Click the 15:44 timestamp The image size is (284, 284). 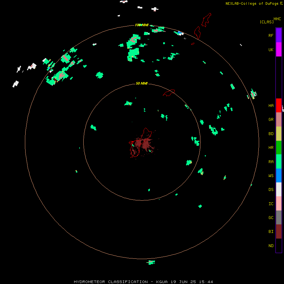pos(205,282)
